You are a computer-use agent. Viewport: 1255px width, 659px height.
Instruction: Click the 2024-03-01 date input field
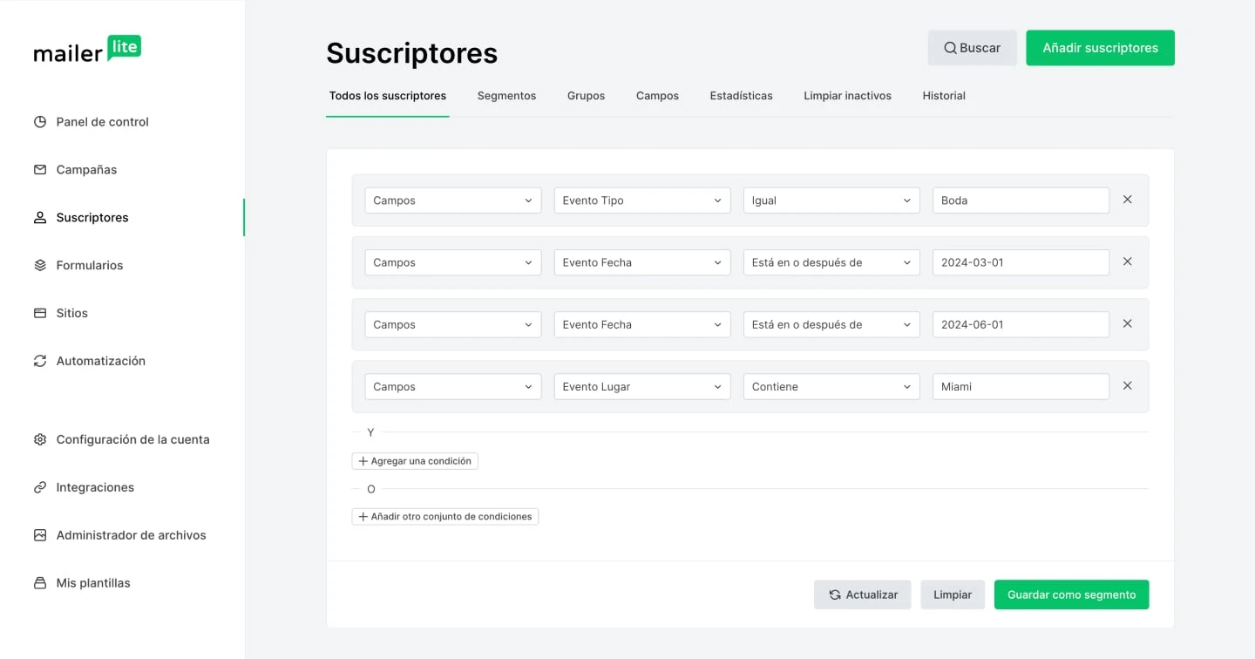[1020, 262]
